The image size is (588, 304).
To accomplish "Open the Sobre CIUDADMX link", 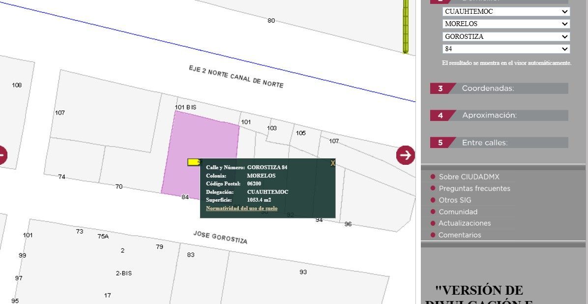I will click(469, 177).
